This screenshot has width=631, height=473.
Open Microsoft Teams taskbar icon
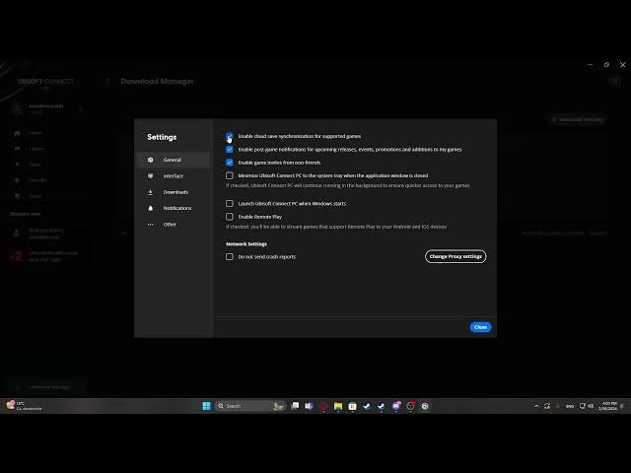click(x=309, y=406)
